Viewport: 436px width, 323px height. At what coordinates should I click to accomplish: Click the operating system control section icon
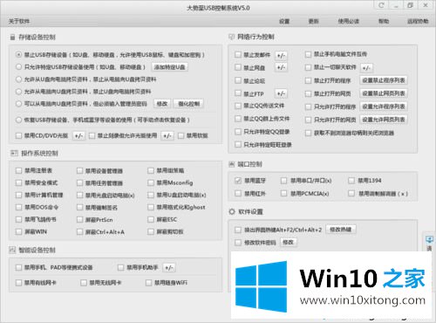pos(14,153)
